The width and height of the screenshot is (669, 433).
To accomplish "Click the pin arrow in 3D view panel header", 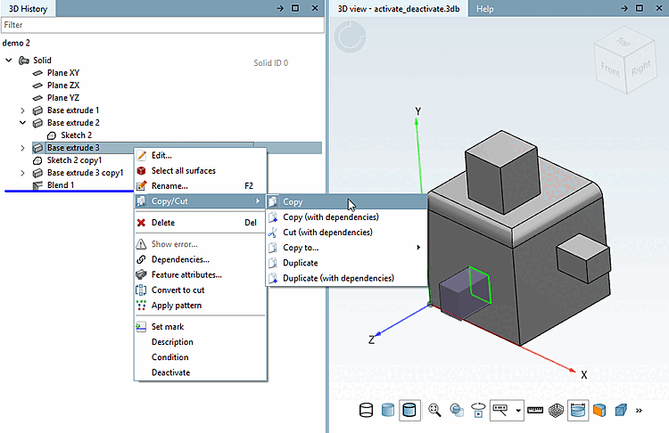I will [624, 8].
